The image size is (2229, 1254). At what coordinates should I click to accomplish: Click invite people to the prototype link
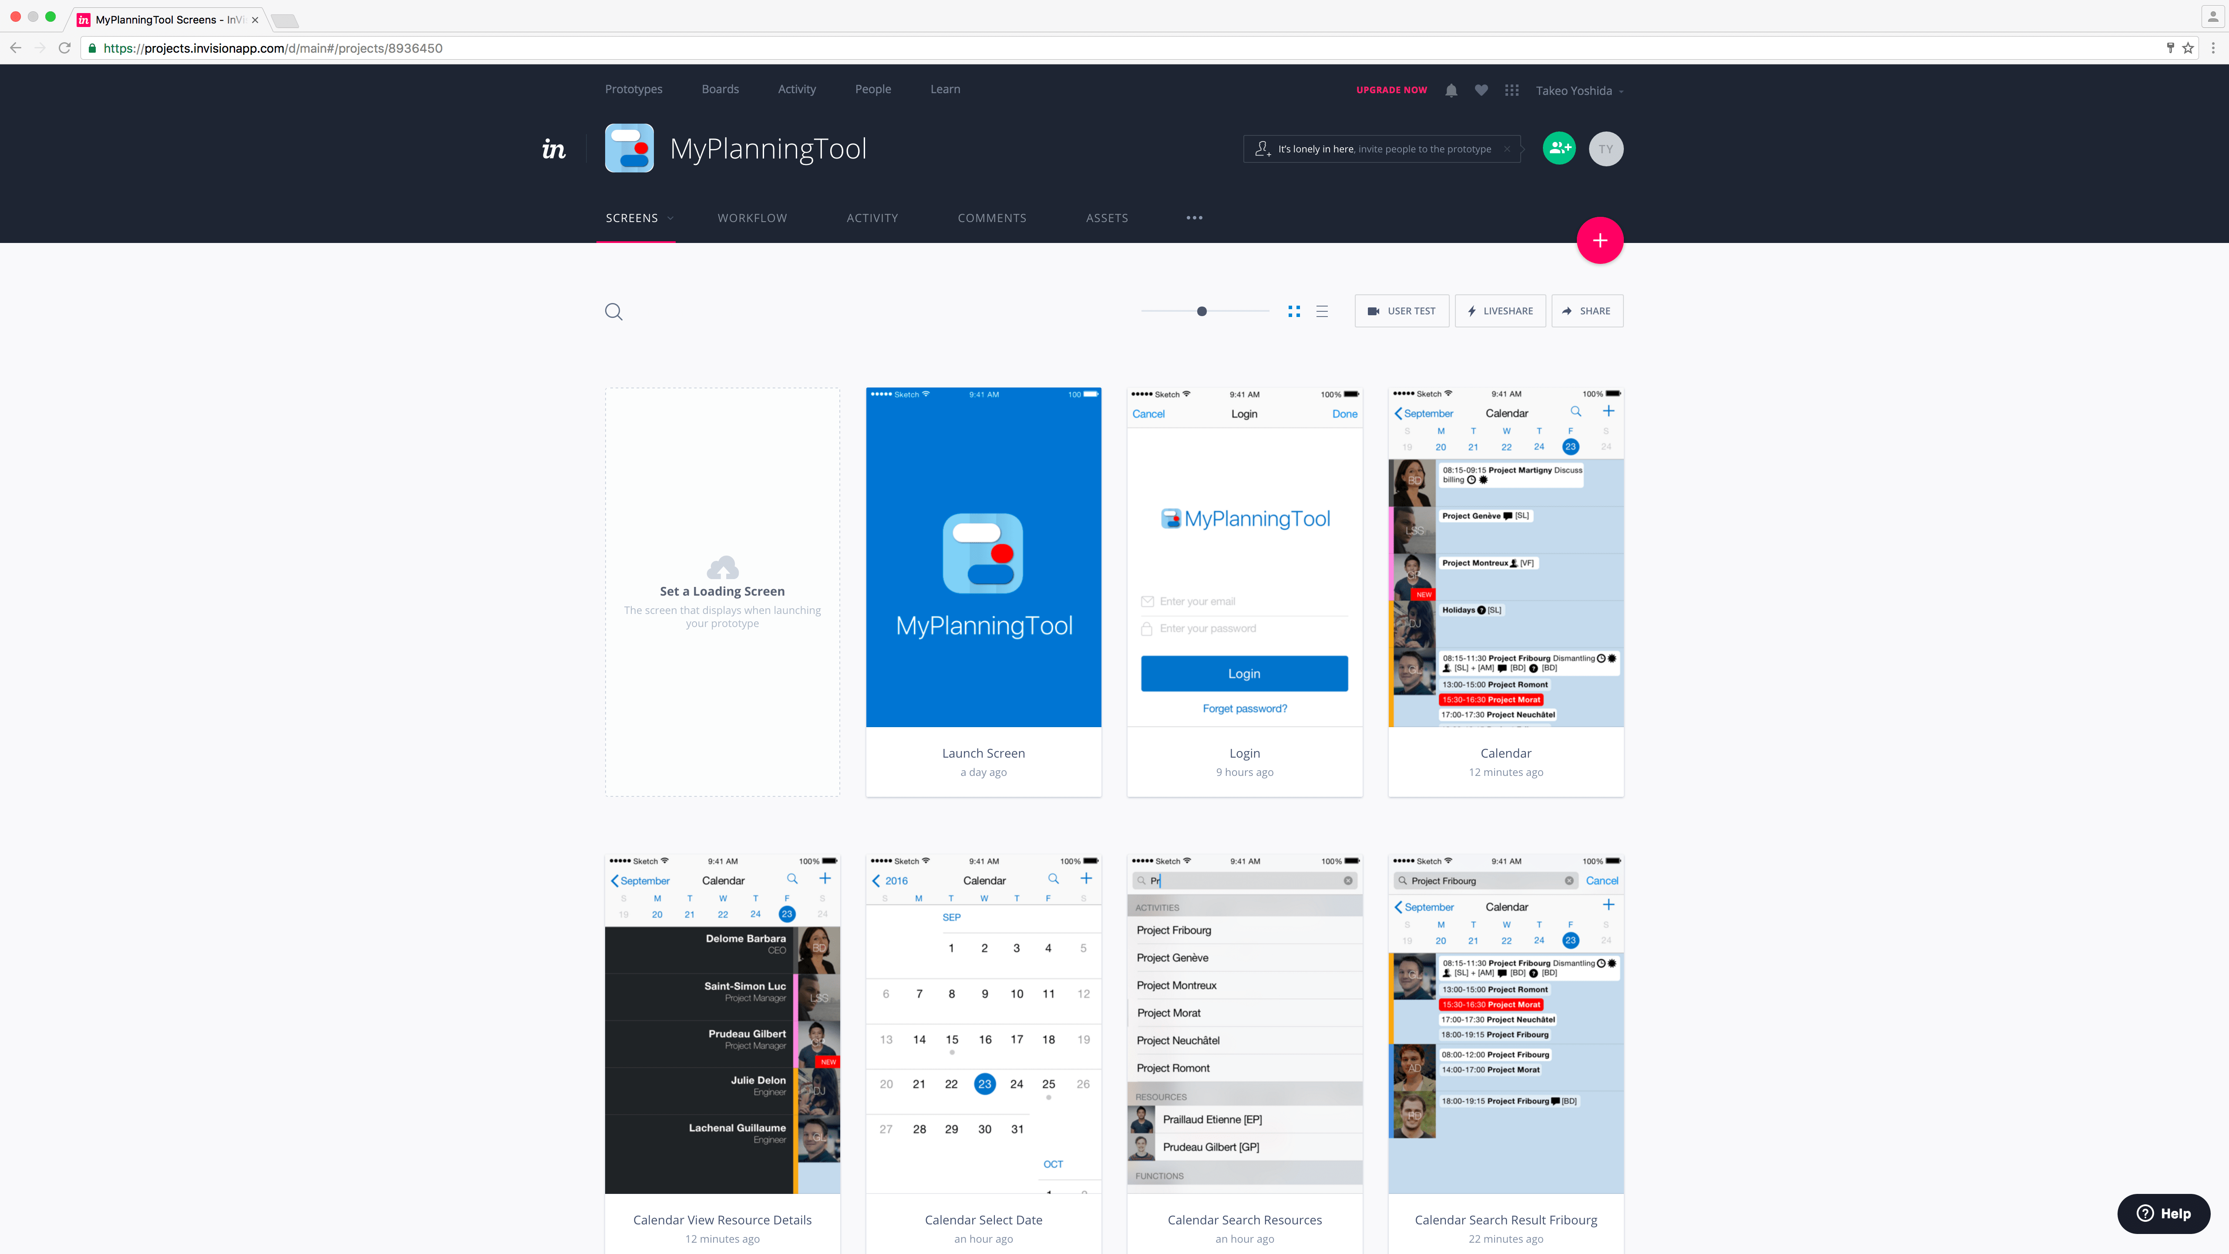1424,149
